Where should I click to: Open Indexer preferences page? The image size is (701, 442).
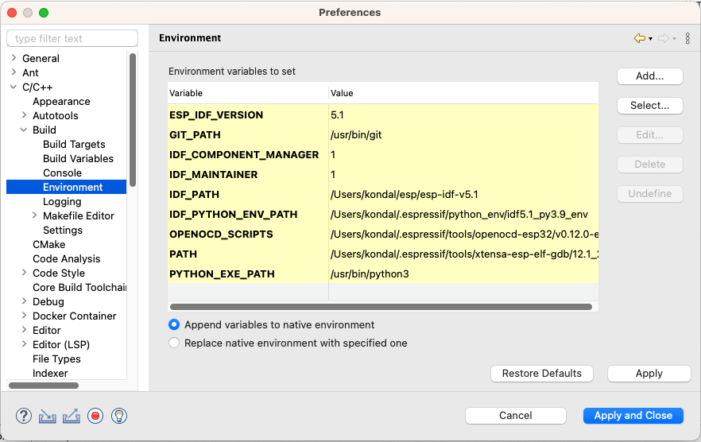coord(50,373)
